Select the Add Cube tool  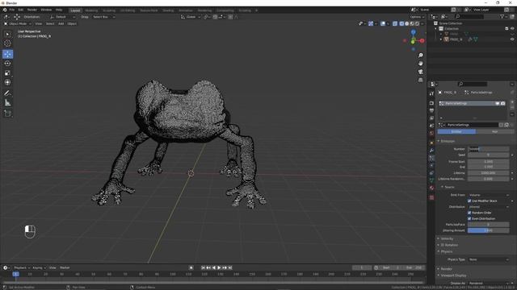coord(7,114)
